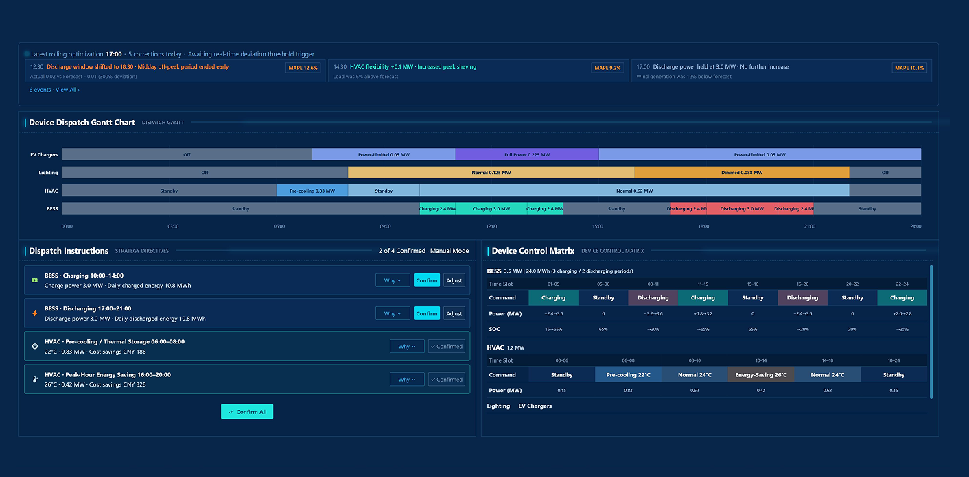969x477 pixels.
Task: Select the 12:30 discharge window shifted event
Action: coord(175,71)
